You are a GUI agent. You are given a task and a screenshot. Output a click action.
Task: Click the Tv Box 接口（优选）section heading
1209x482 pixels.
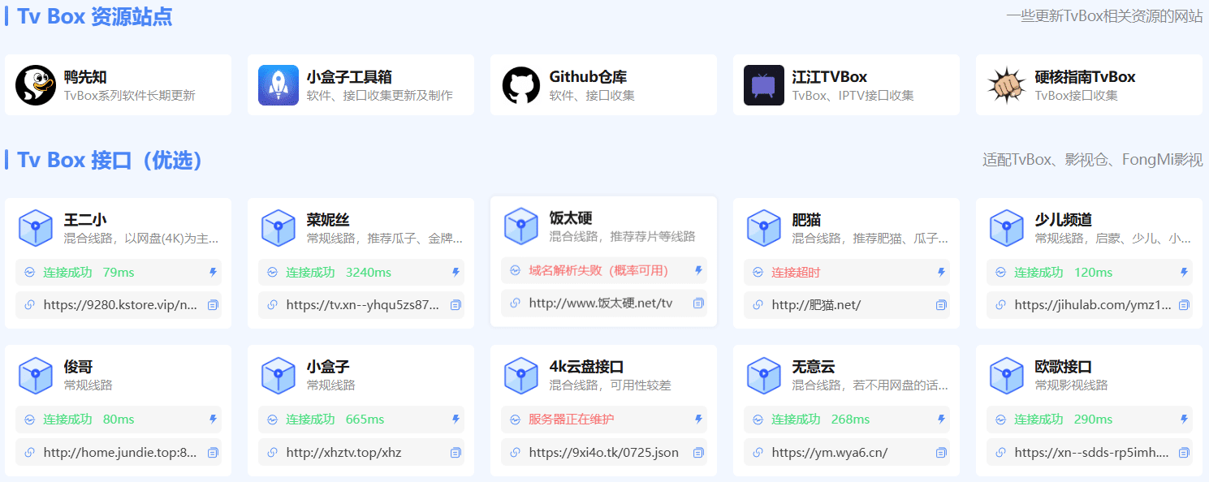coord(109,160)
